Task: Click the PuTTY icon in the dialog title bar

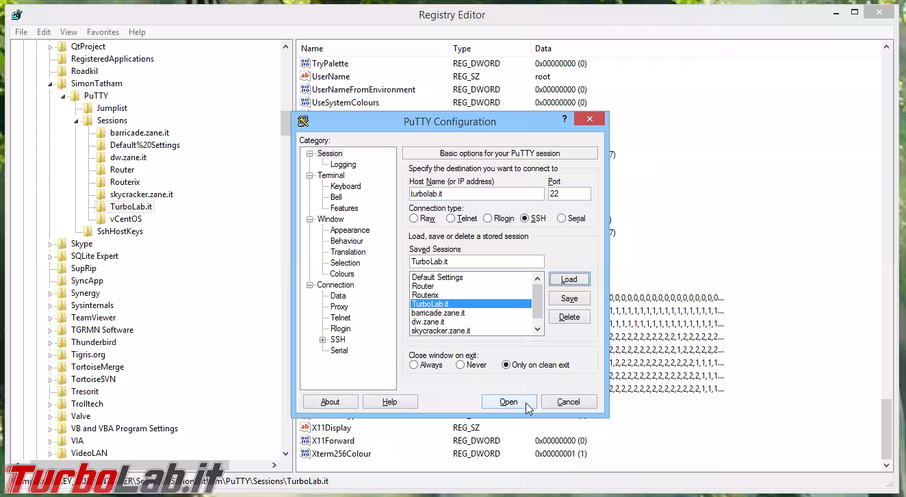Action: [x=302, y=120]
